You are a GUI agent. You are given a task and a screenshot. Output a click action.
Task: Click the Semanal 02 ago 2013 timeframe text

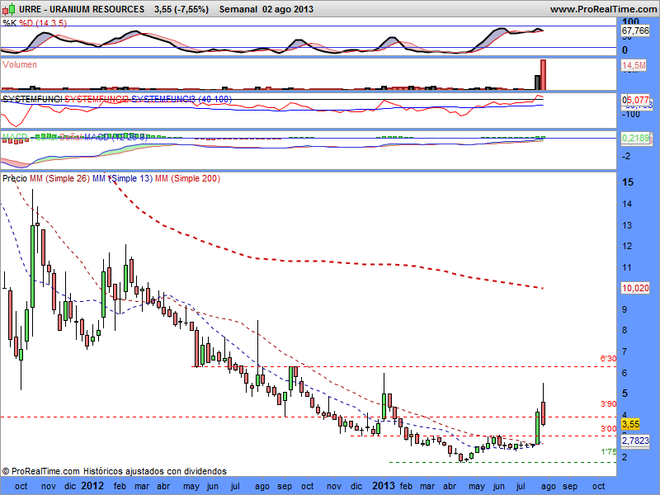click(266, 9)
